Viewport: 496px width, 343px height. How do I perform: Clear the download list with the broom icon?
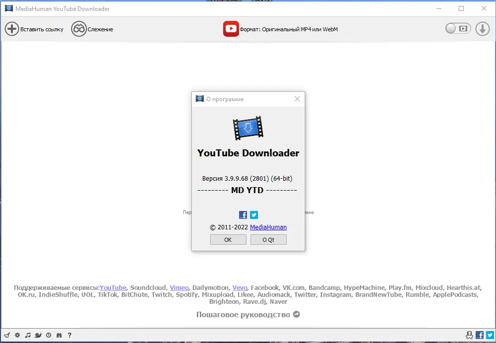[7, 335]
